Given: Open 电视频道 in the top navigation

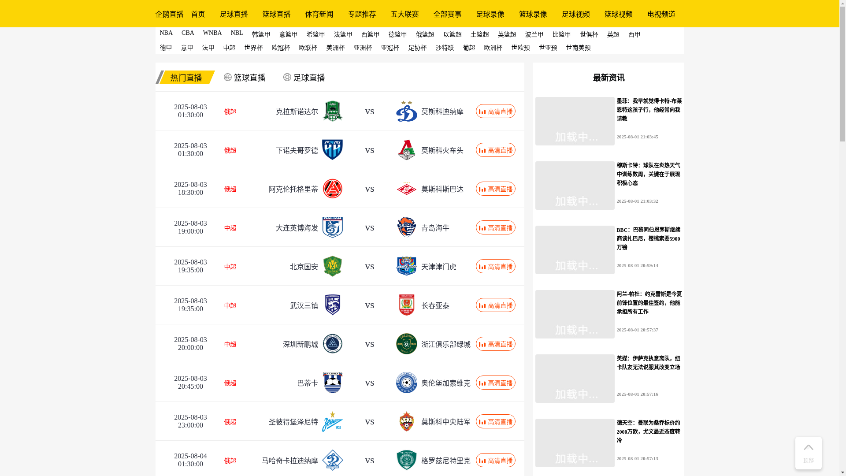Looking at the screenshot, I should [x=661, y=14].
